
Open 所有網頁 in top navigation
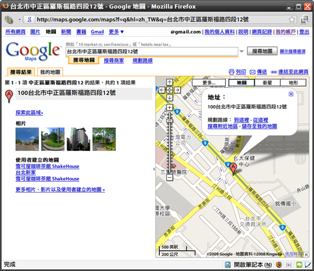(15, 32)
